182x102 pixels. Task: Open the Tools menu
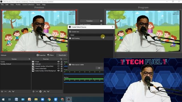tap(38, 5)
